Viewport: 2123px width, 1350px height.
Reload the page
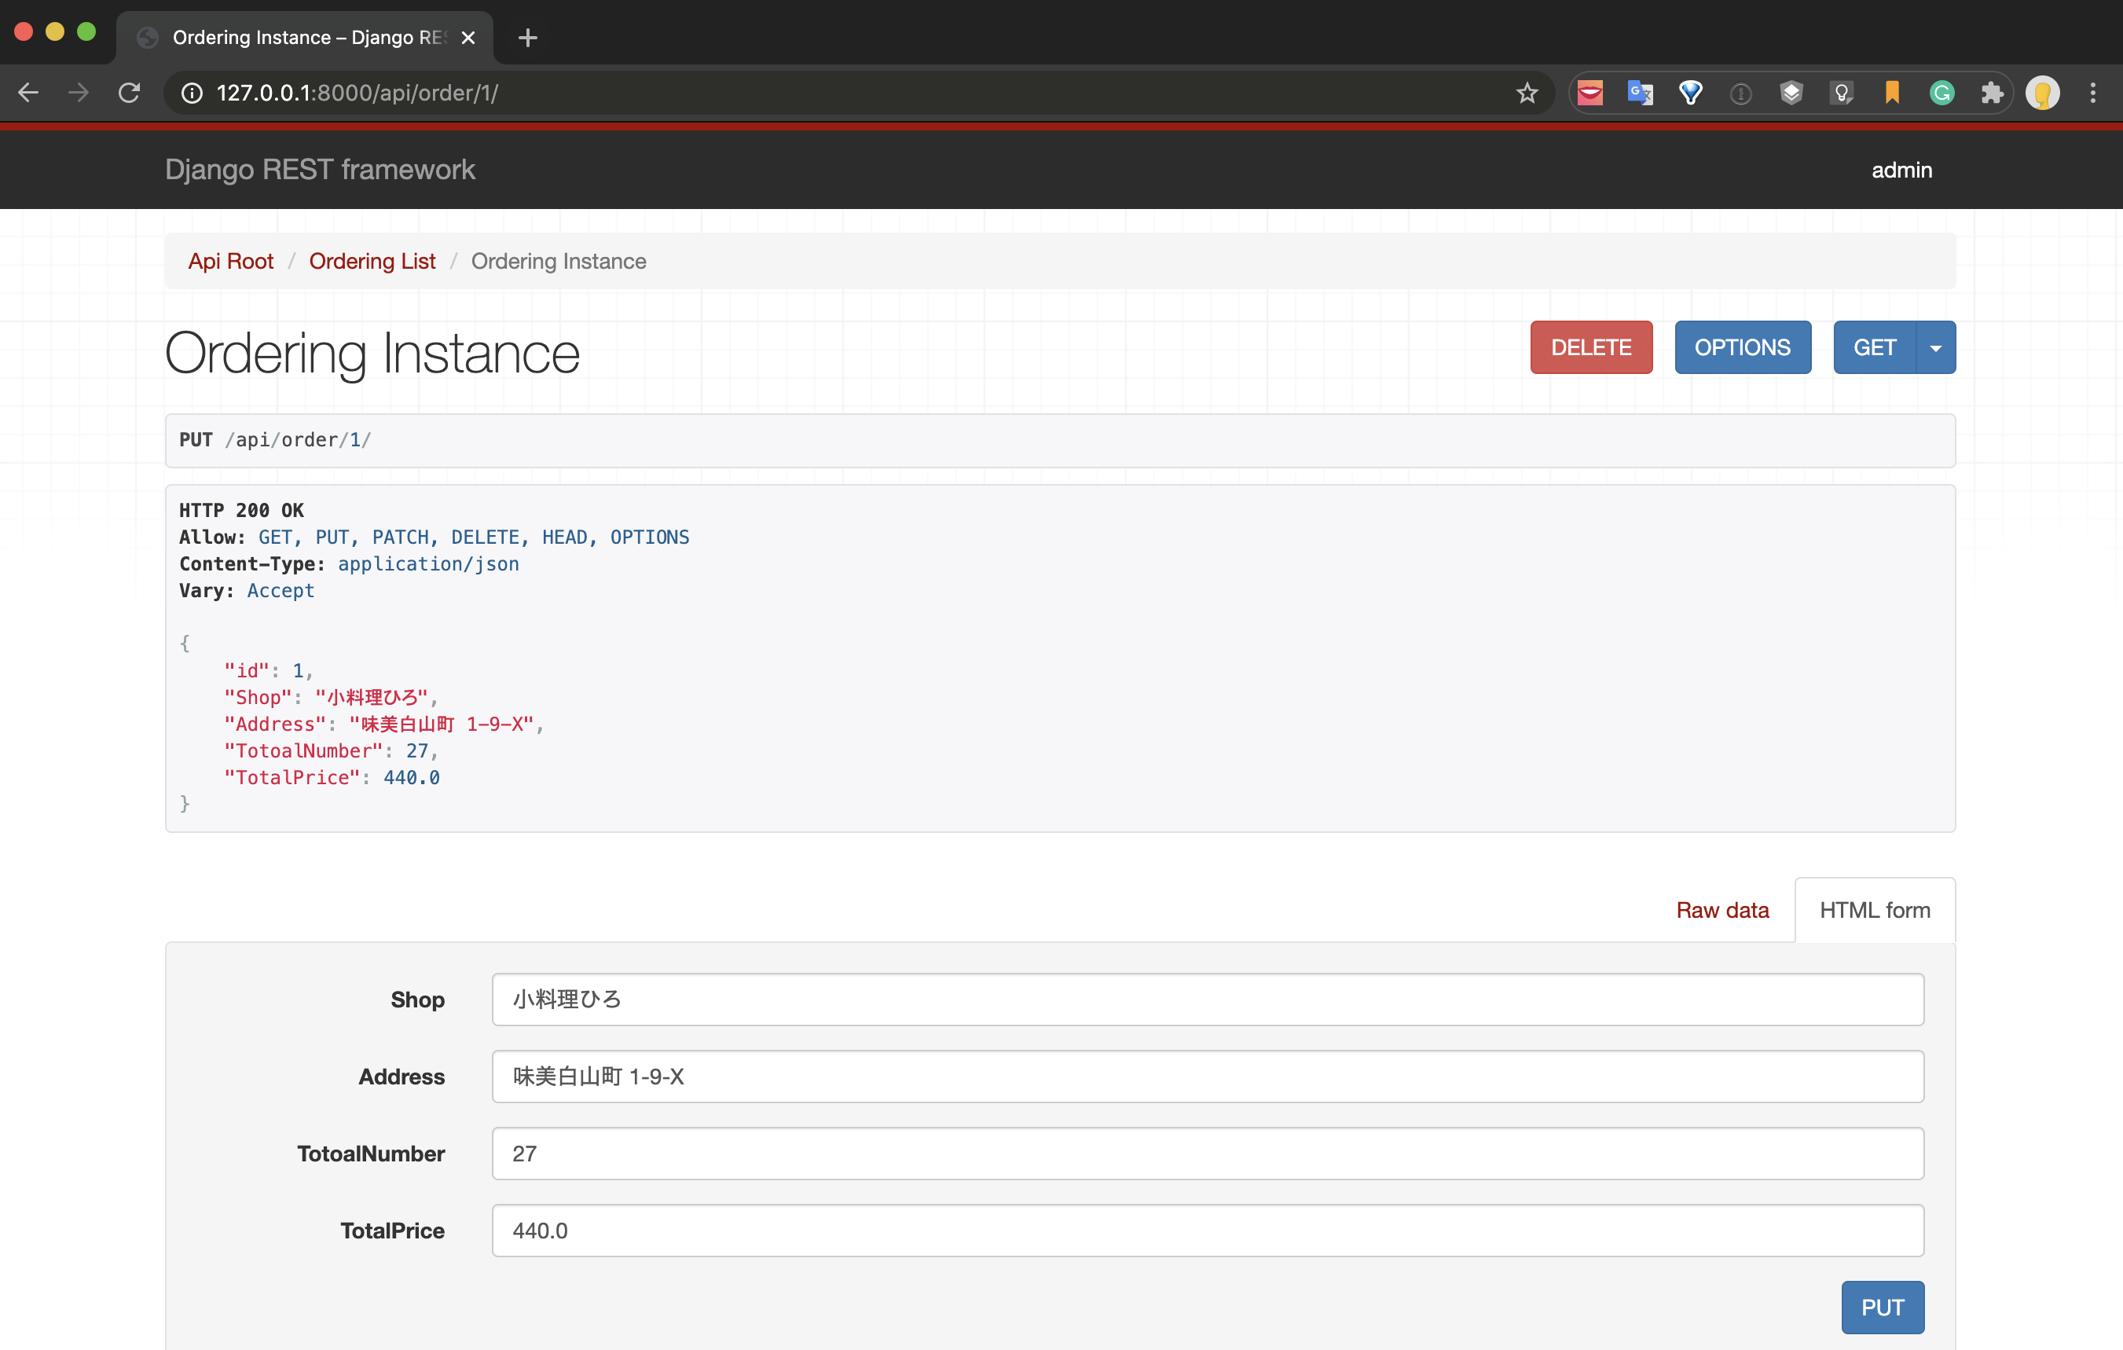[x=129, y=93]
